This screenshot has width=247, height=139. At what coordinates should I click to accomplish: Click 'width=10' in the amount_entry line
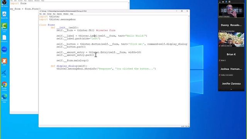[135, 53]
